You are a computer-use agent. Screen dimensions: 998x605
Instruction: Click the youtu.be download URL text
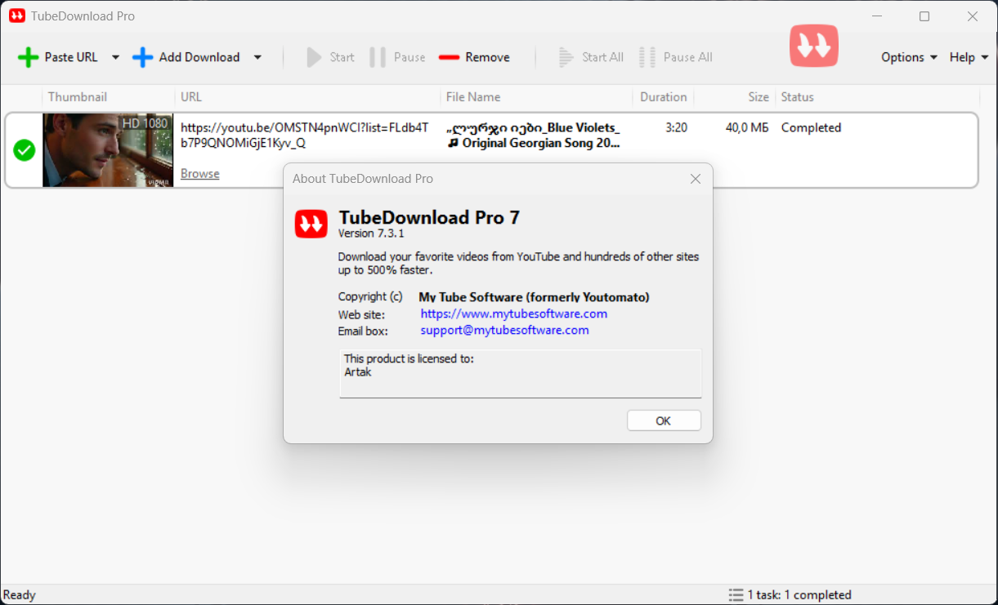[x=304, y=136]
